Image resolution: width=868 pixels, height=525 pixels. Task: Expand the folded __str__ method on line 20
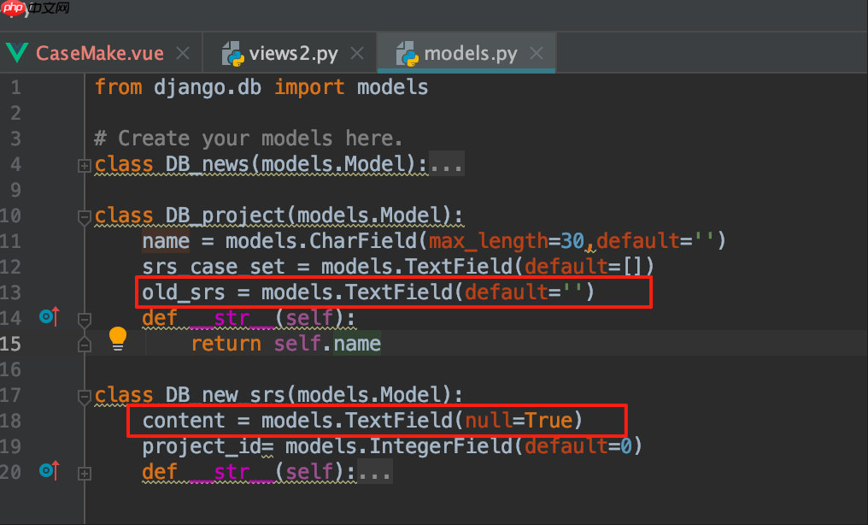84,472
